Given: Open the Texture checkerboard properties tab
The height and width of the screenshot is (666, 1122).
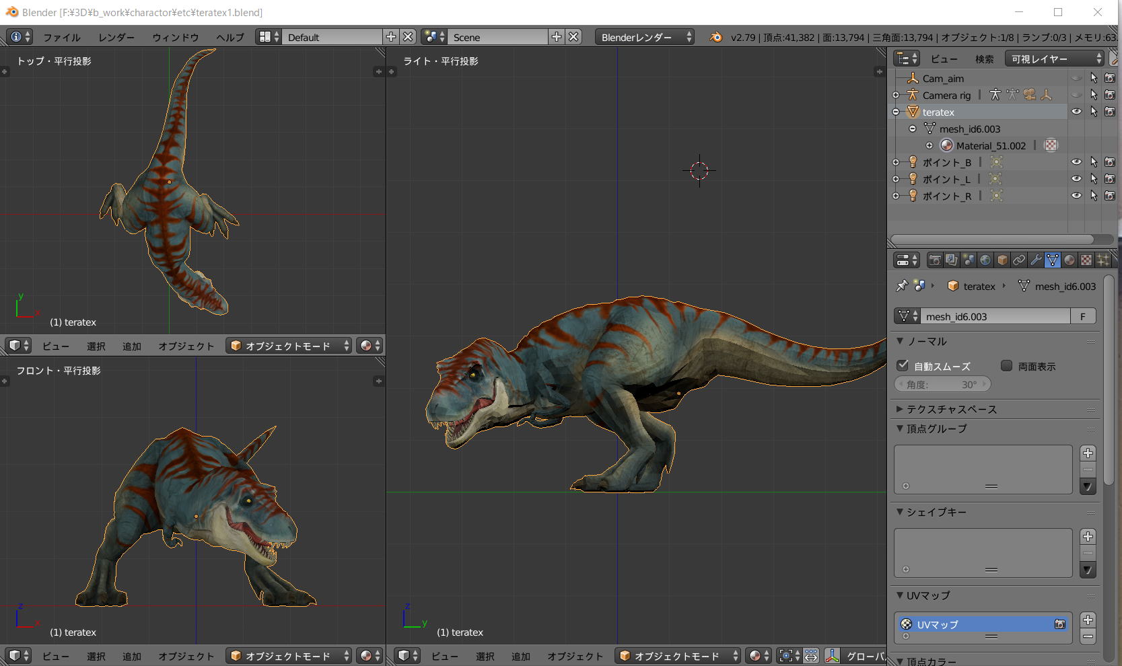Looking at the screenshot, I should point(1086,260).
